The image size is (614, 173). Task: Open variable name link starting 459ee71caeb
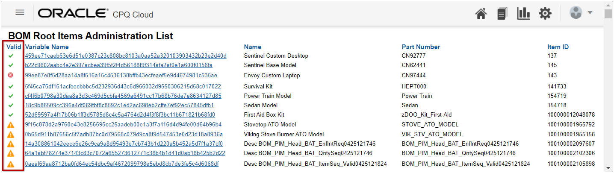click(126, 56)
